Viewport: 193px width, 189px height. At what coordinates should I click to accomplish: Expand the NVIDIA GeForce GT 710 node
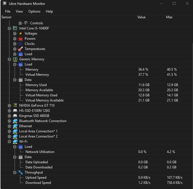point(9,106)
